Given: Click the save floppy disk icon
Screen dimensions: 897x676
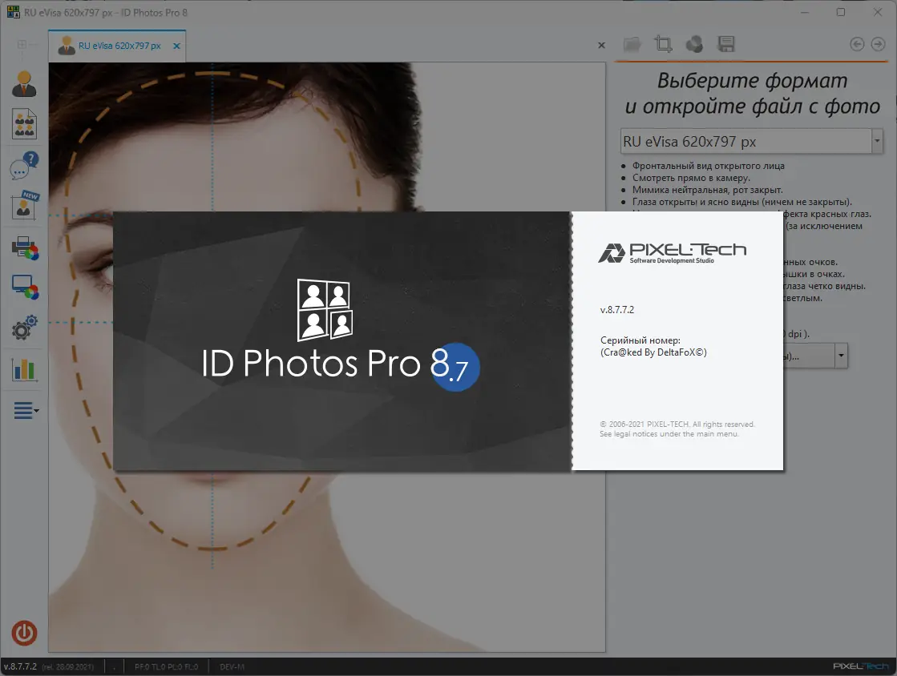Looking at the screenshot, I should pos(726,44).
